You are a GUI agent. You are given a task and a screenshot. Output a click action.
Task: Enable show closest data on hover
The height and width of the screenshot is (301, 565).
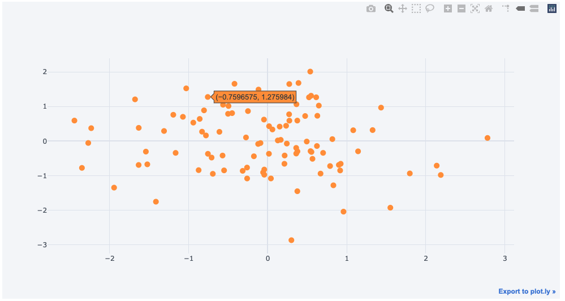pos(520,8)
